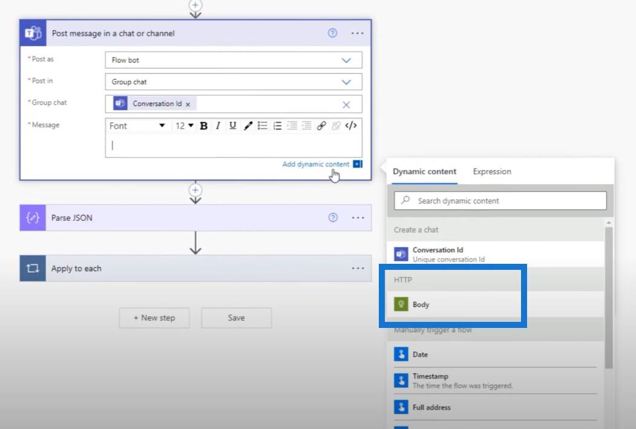
Task: Expand the Post as dropdown
Action: click(x=346, y=61)
